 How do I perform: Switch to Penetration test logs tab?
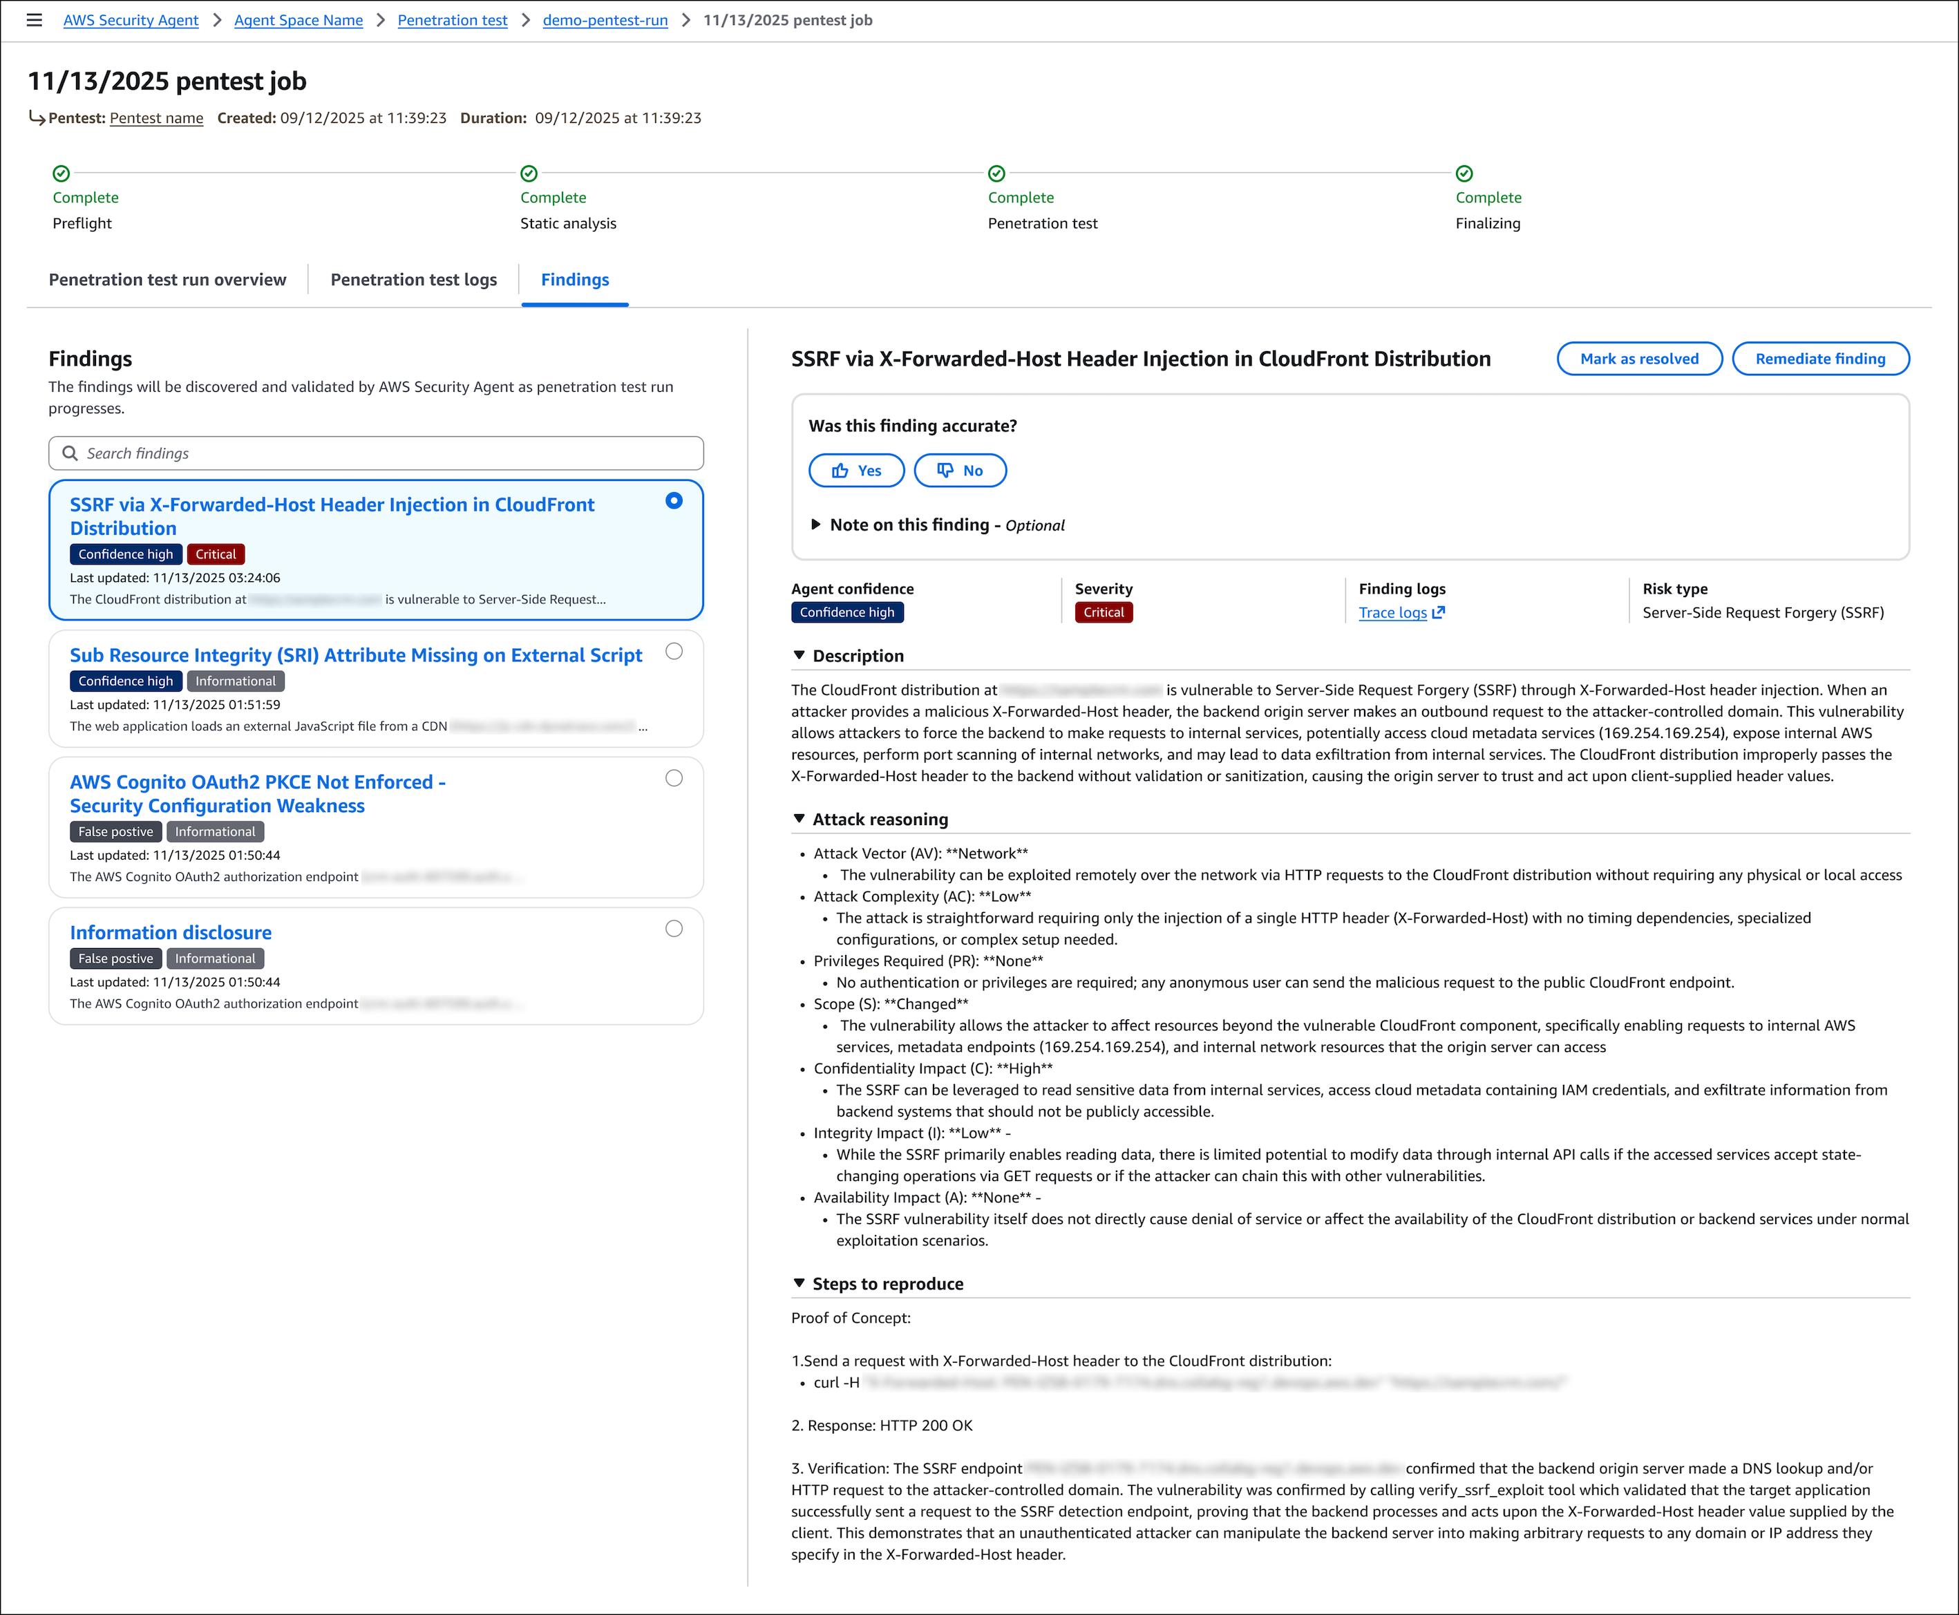[x=413, y=280]
